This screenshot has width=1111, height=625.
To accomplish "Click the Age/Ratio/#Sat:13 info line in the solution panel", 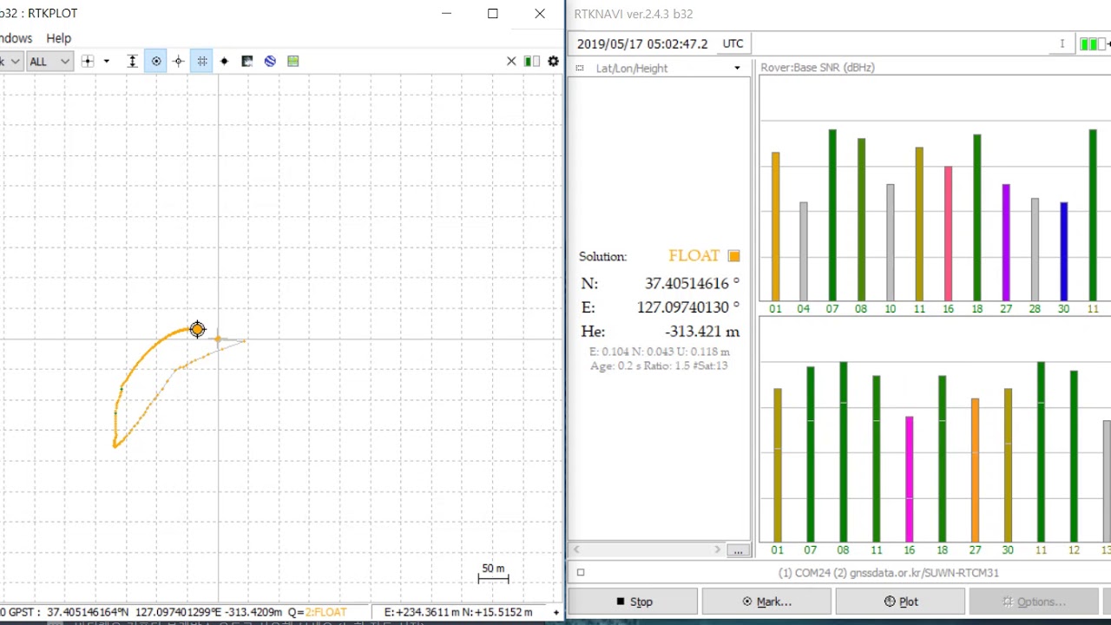I will click(659, 366).
